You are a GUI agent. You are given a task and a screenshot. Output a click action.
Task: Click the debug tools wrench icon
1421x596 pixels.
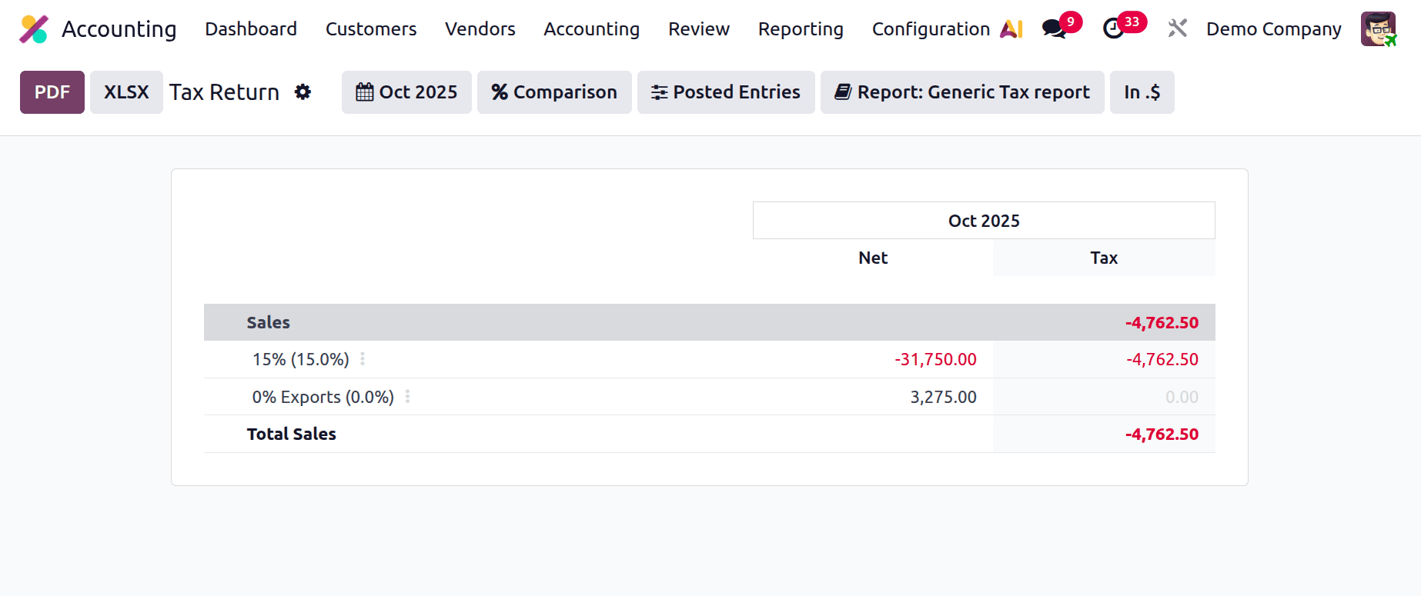click(x=1177, y=29)
